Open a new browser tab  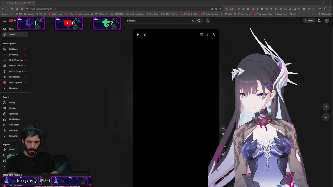click(38, 3)
